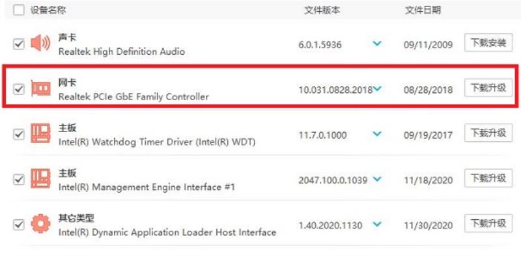The height and width of the screenshot is (257, 521).
Task: Click the gear icon for Dynamic Application Loader
Action: click(40, 224)
